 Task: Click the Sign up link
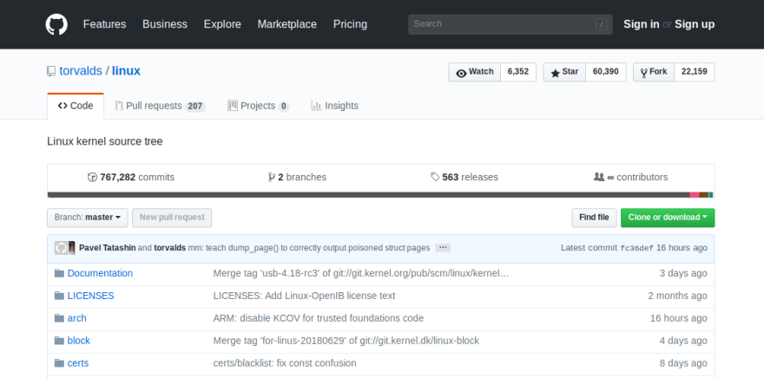point(695,24)
